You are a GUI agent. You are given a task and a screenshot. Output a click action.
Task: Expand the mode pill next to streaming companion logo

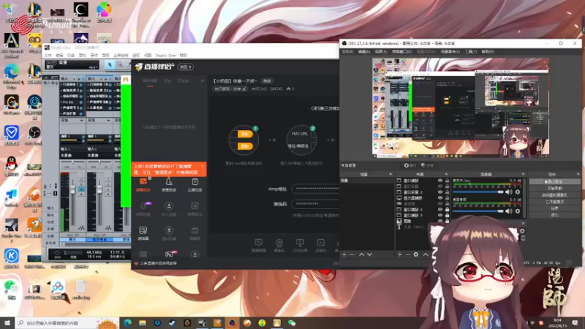(186, 67)
